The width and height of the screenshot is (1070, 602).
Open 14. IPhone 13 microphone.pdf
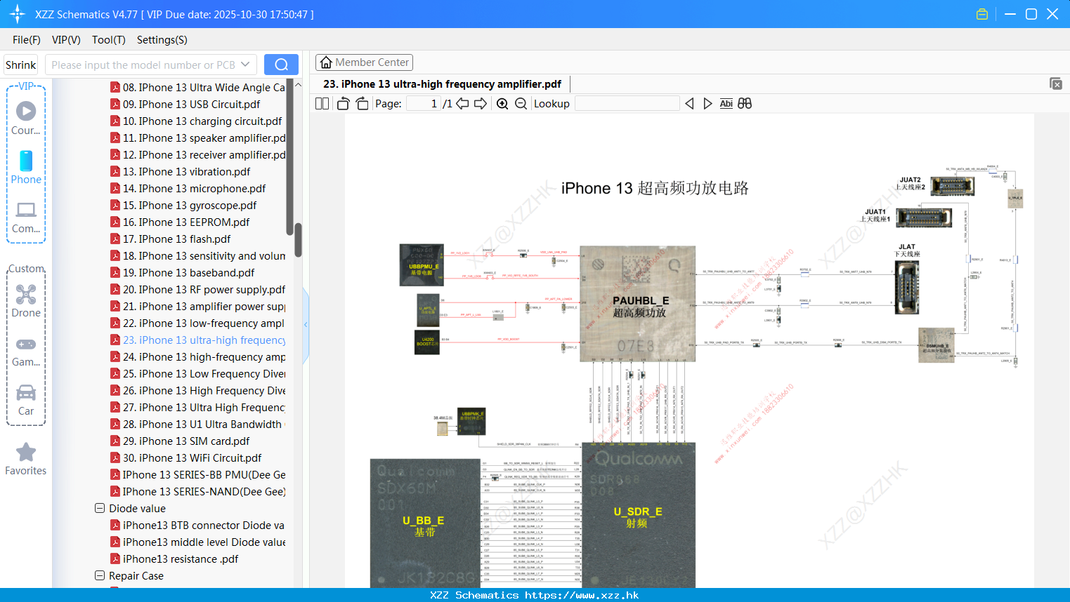[x=188, y=189]
